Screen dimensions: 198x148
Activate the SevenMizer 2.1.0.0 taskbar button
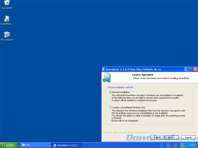coord(67,145)
